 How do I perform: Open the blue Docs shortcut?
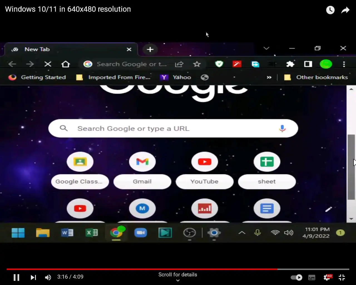(267, 208)
